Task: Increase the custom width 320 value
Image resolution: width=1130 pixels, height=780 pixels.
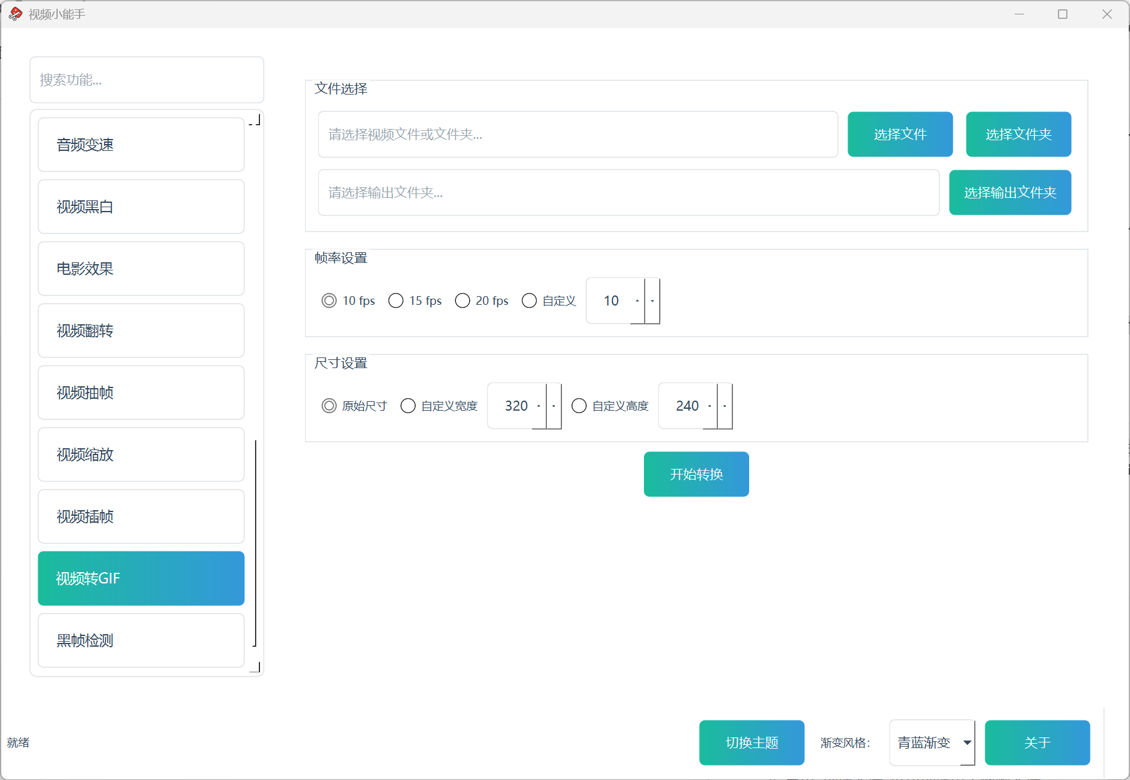Action: tap(539, 406)
